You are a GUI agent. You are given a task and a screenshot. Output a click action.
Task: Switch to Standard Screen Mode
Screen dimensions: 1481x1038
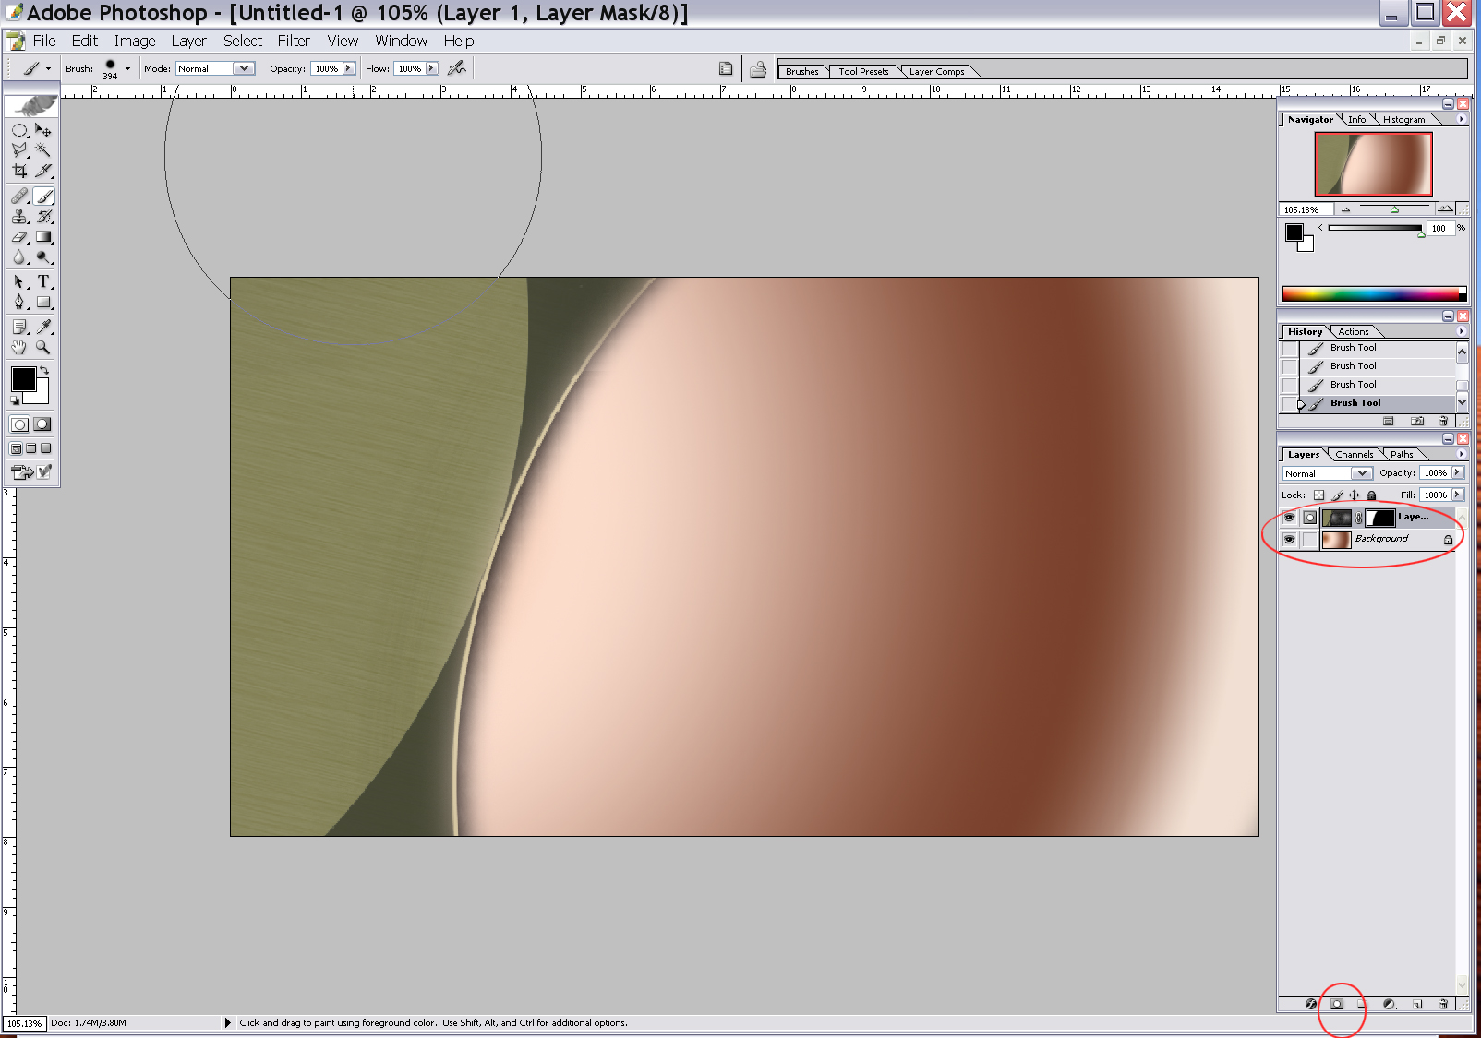(x=16, y=448)
